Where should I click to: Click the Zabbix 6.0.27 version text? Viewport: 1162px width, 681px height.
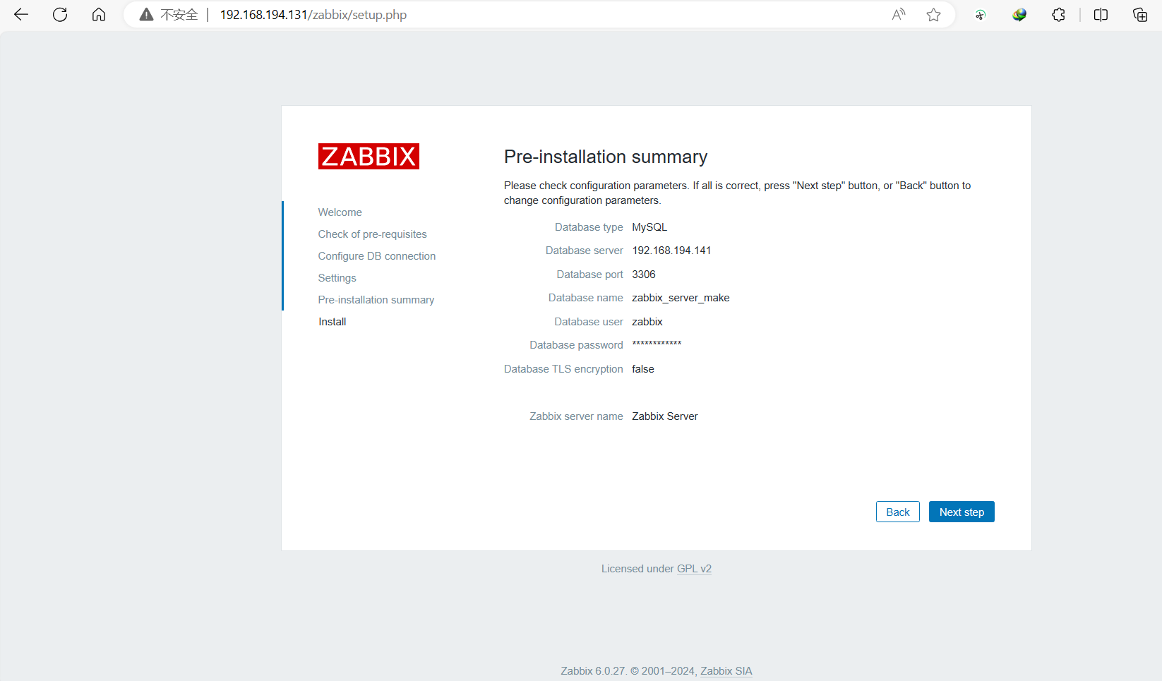(593, 671)
